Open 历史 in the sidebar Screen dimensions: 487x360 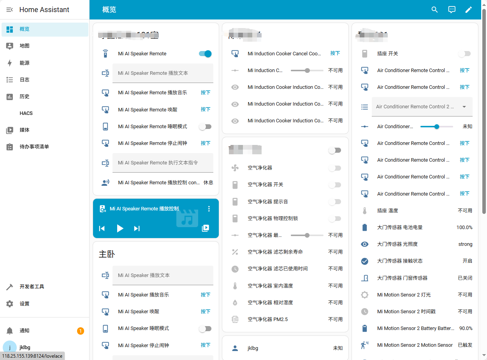pyautogui.click(x=45, y=96)
